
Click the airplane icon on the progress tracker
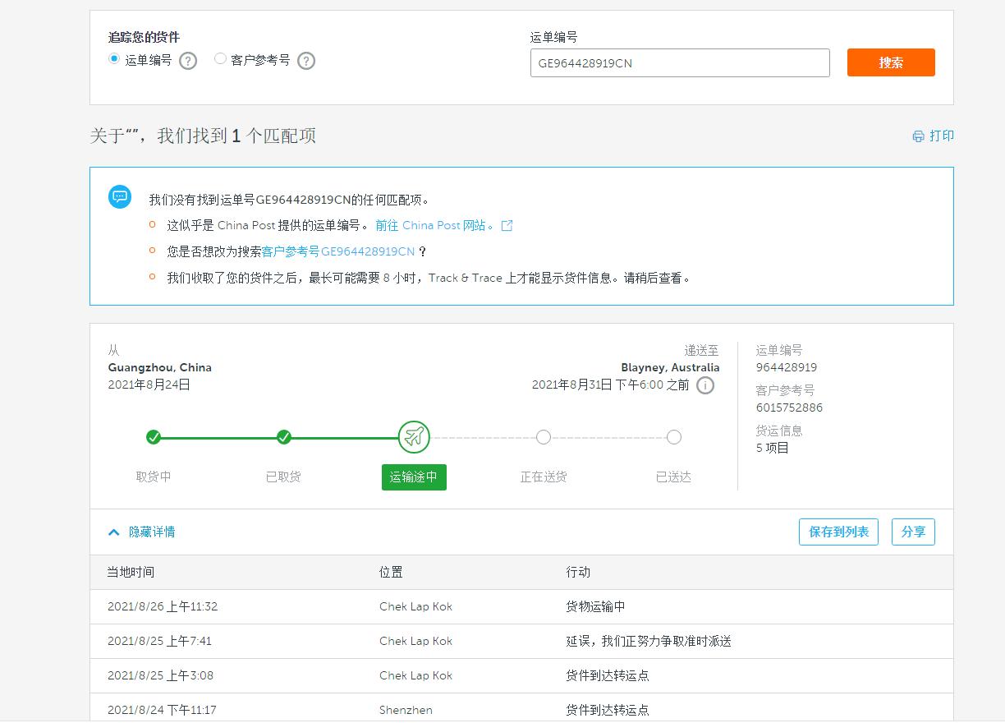pyautogui.click(x=414, y=437)
